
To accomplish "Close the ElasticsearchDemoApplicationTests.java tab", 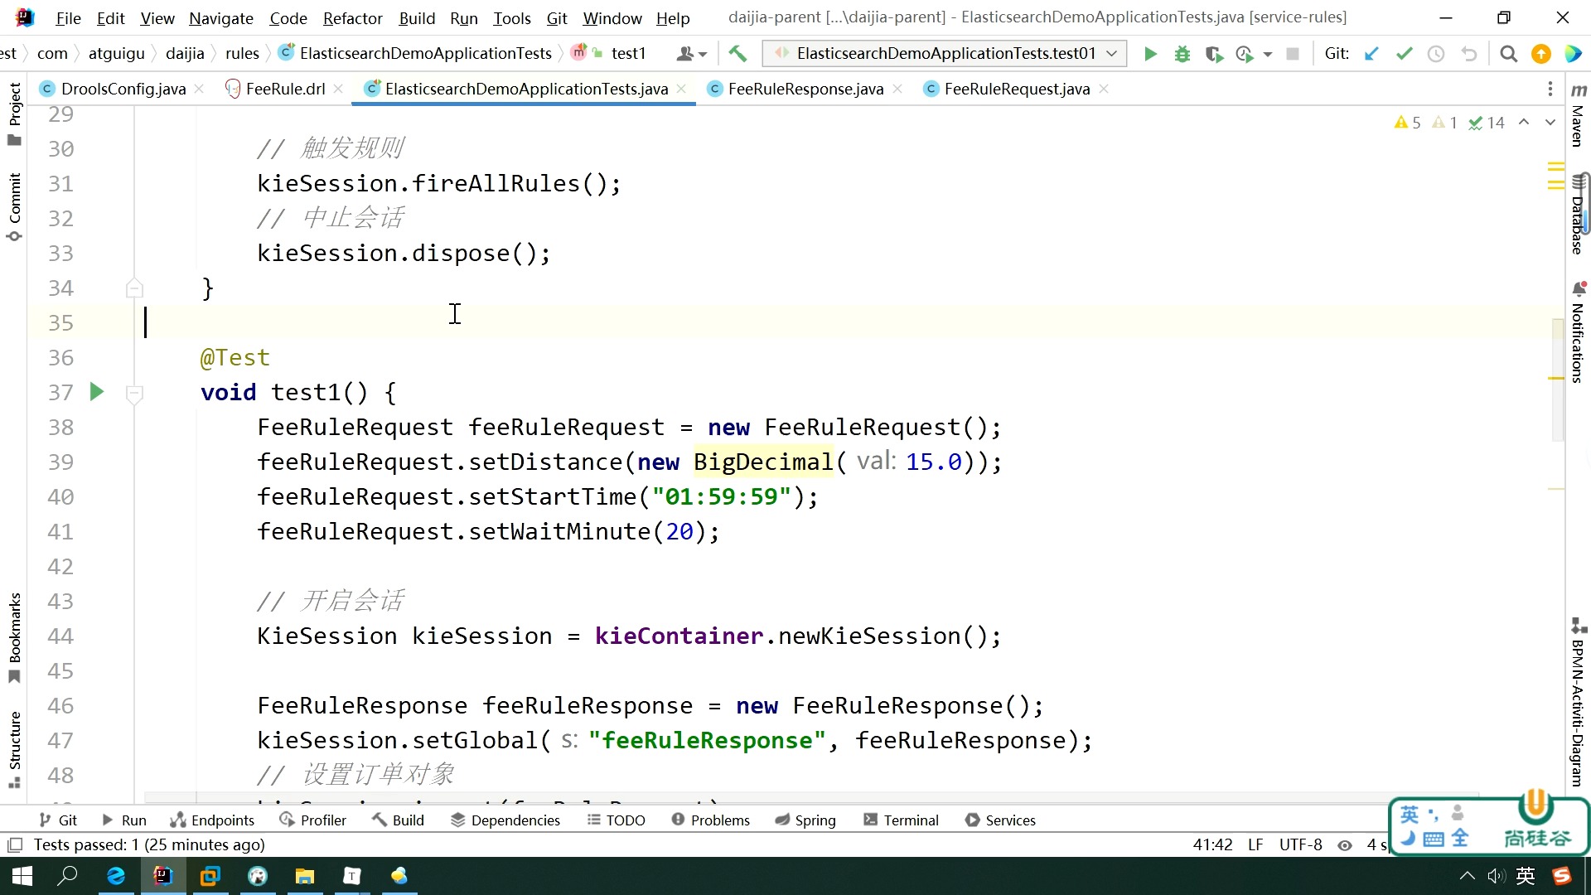I will 681,89.
